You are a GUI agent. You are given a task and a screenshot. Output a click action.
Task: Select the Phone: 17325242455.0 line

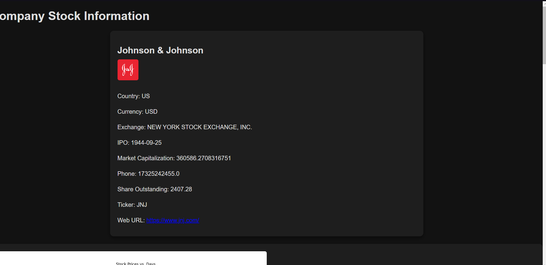[x=149, y=174]
